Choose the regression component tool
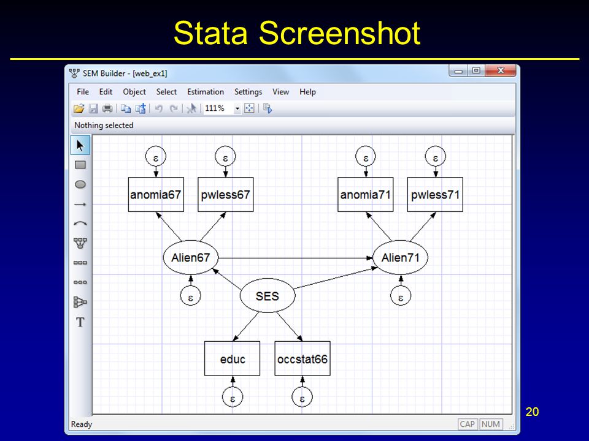The width and height of the screenshot is (589, 441). click(x=80, y=302)
